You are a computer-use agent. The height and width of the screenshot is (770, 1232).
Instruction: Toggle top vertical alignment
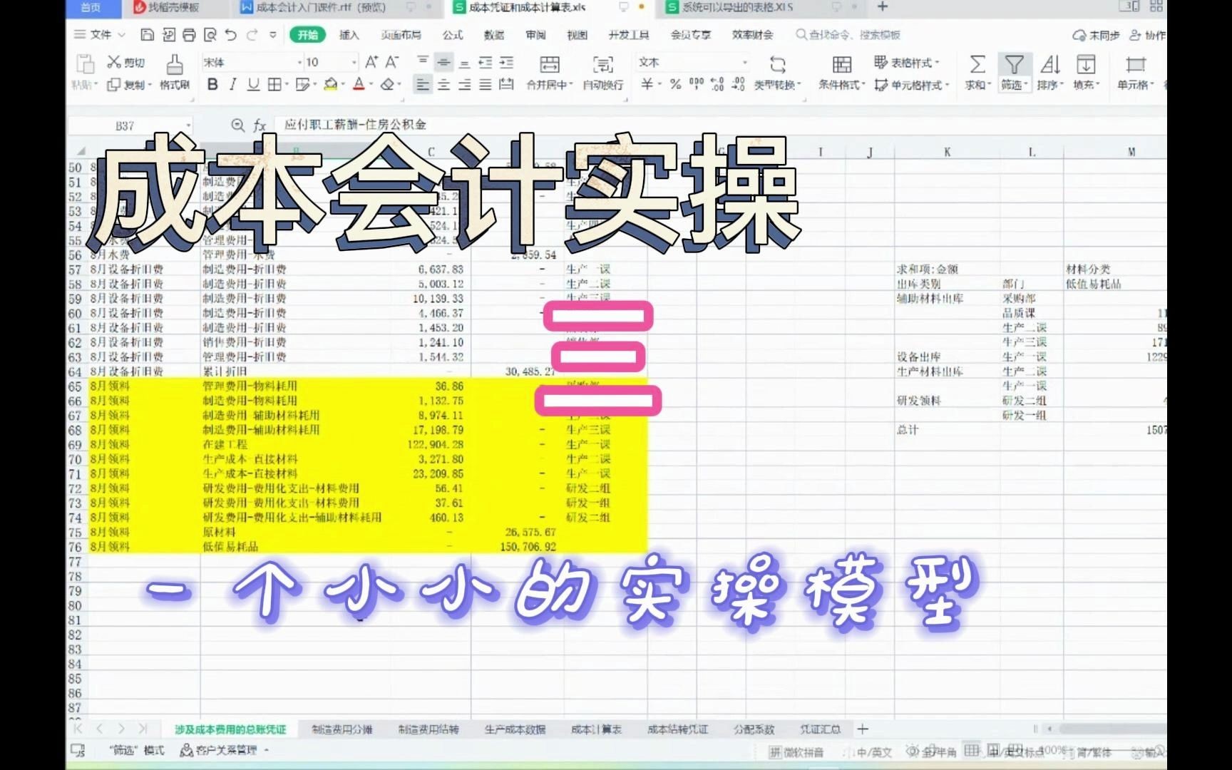423,61
